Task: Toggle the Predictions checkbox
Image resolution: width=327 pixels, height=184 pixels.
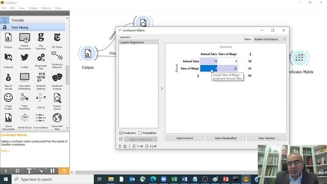Action: tap(121, 133)
